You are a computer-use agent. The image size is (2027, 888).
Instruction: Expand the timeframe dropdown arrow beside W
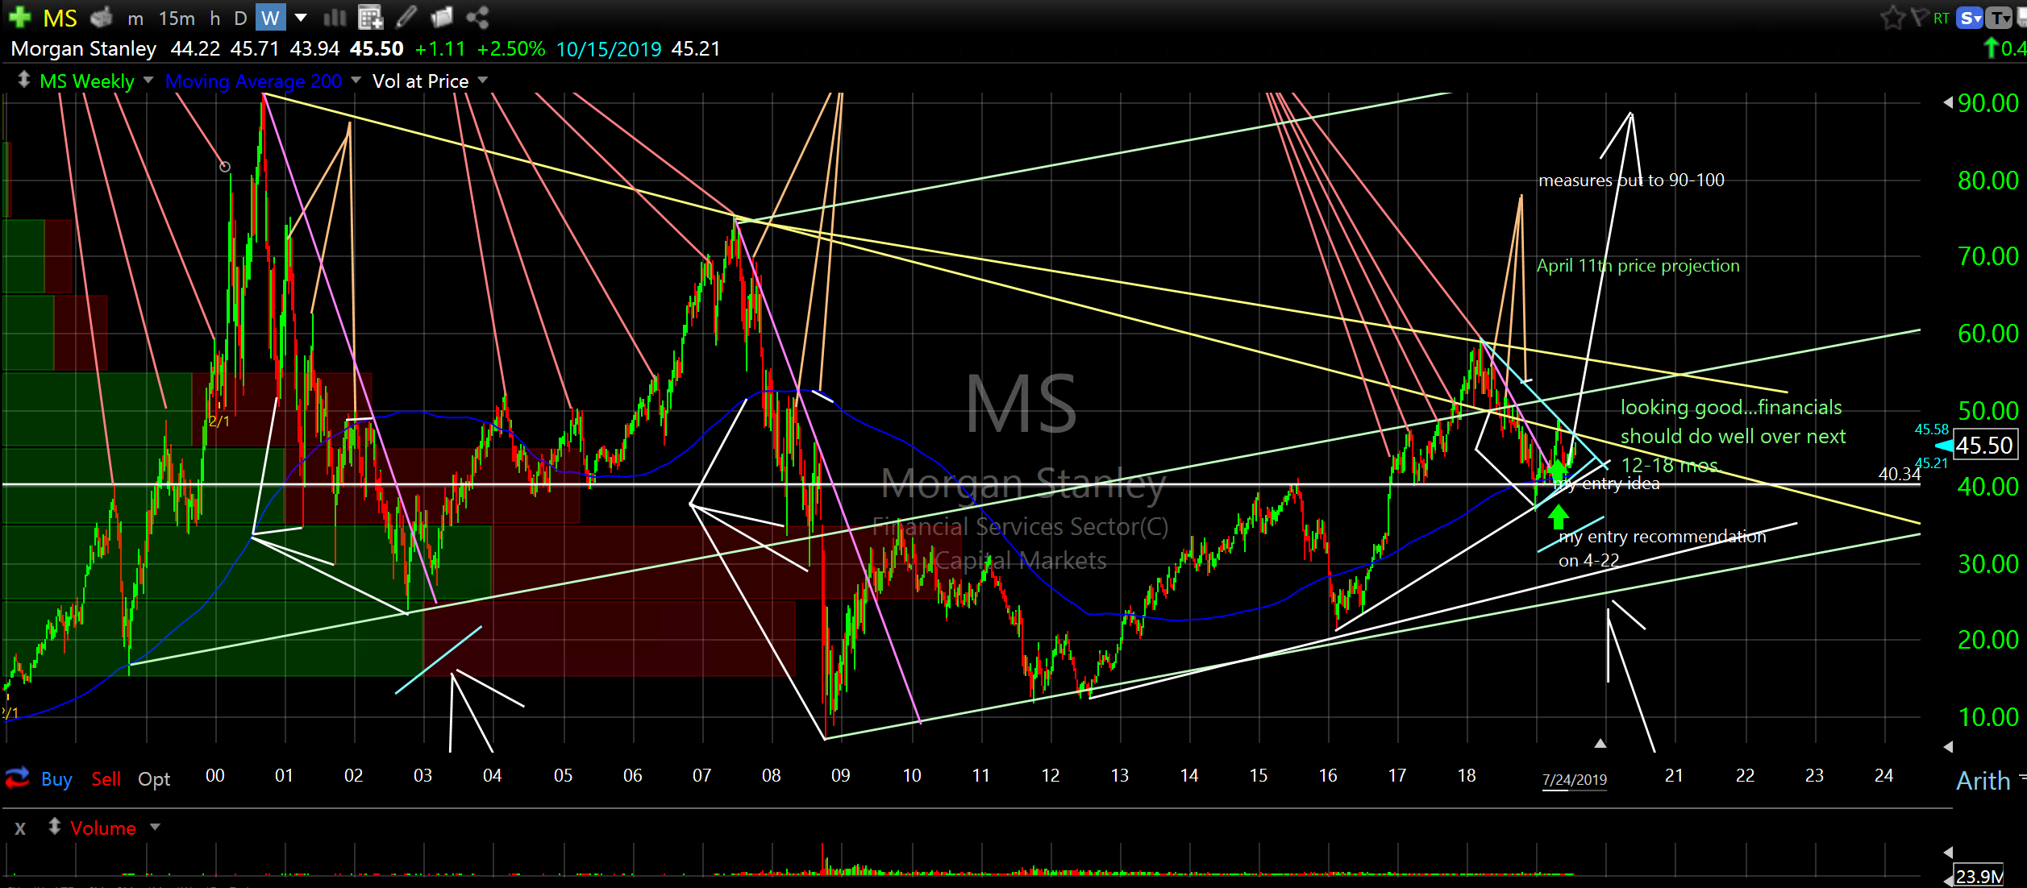[301, 17]
